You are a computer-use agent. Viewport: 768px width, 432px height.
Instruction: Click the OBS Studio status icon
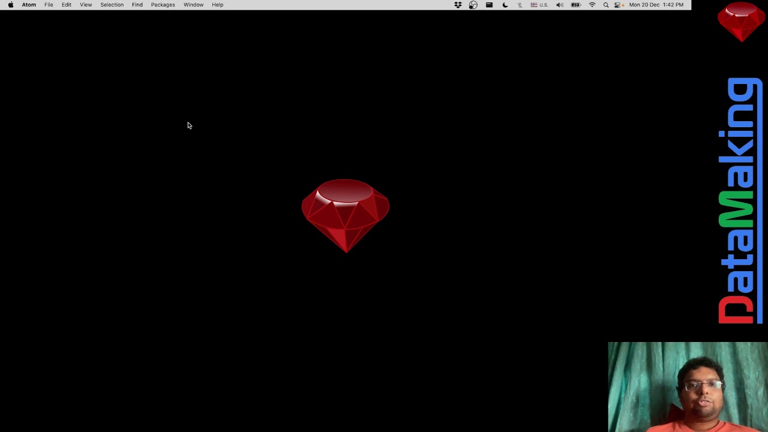click(x=473, y=5)
